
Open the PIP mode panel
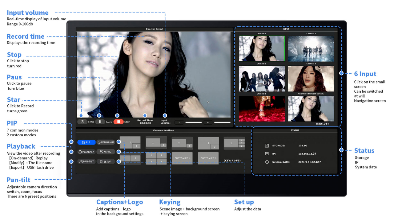click(x=86, y=142)
